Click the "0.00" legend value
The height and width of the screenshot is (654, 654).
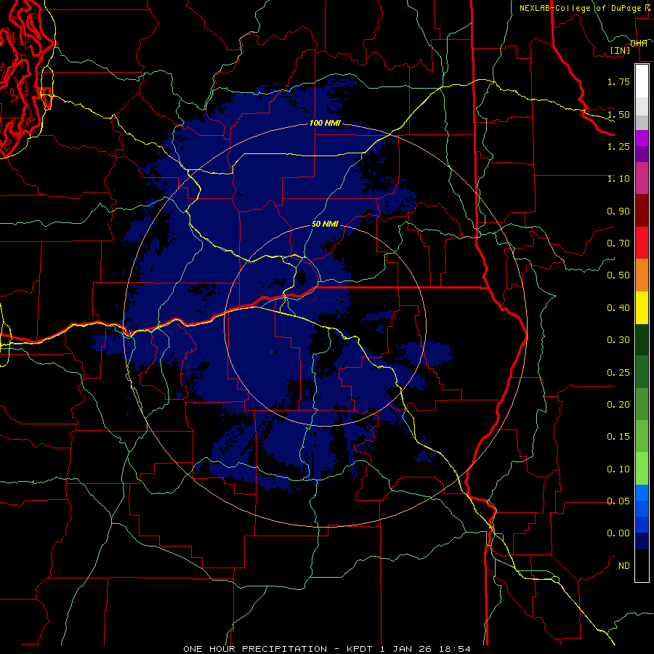618,533
